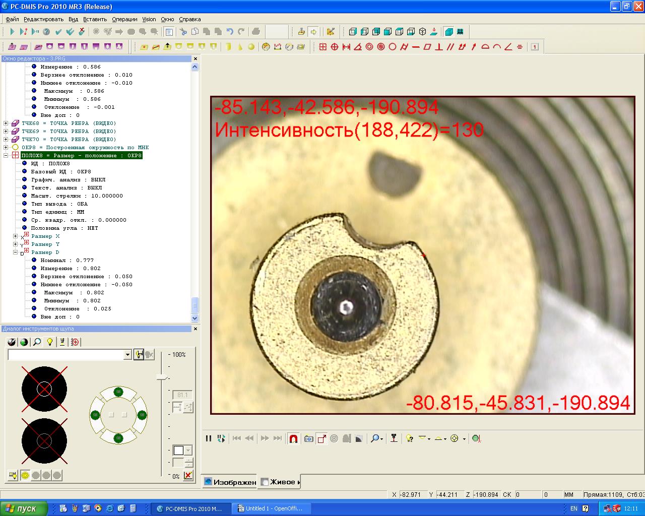Toggle the left small square in ring center
Viewport: 645px width, 516px height.
click(x=111, y=415)
